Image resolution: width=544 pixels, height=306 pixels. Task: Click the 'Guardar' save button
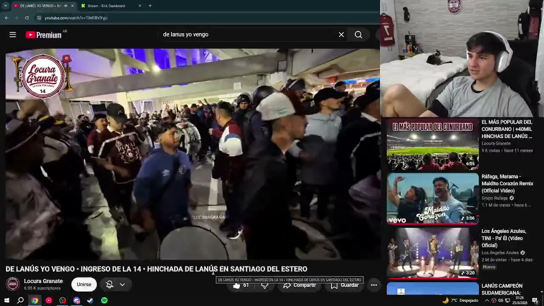click(x=345, y=285)
